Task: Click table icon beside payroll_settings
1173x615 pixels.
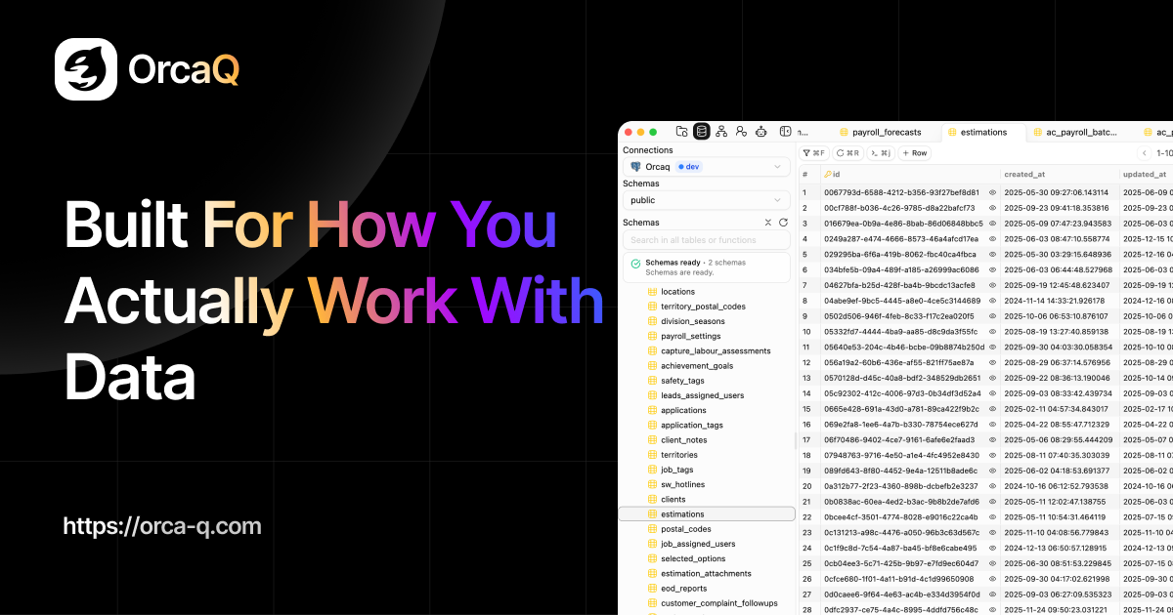Action: point(653,336)
